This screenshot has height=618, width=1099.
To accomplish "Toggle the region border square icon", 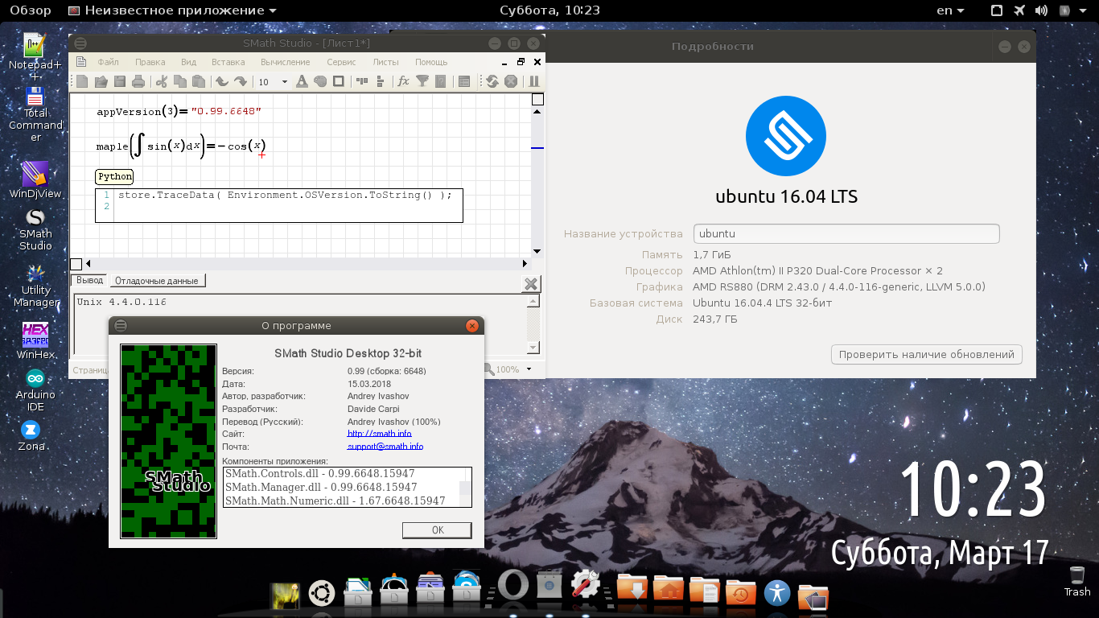I will (339, 81).
